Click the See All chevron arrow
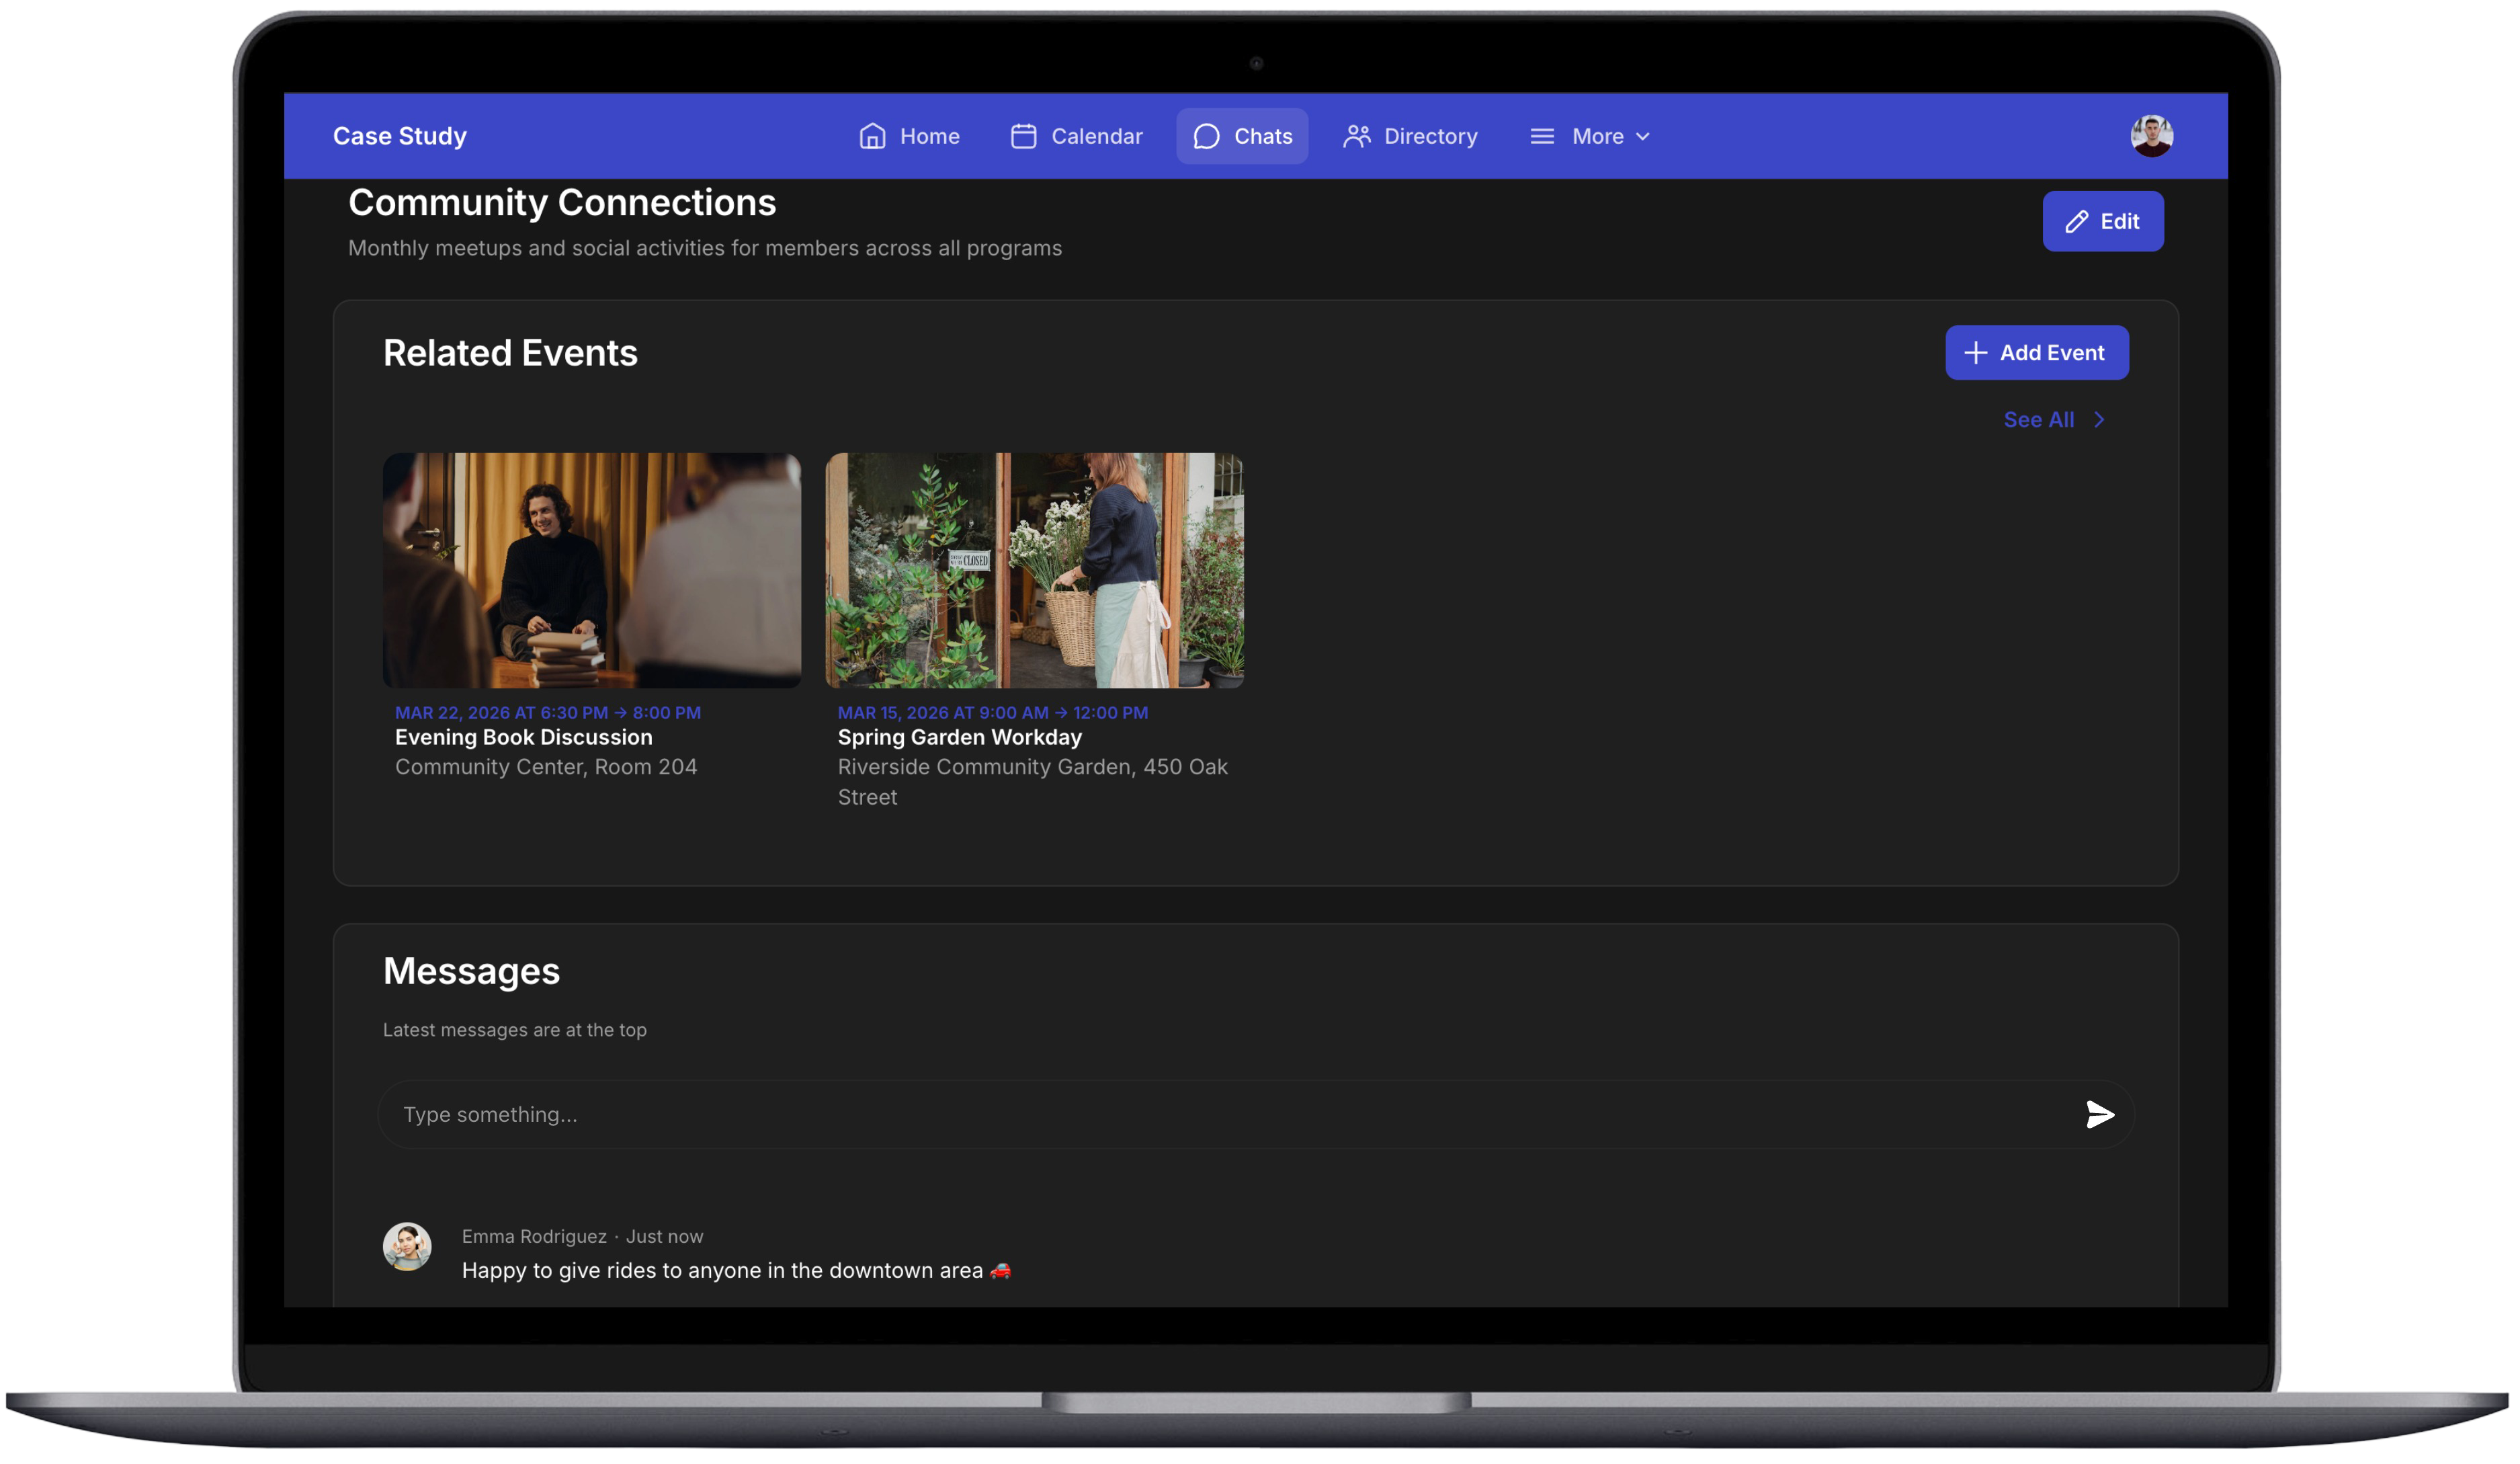The height and width of the screenshot is (1464, 2520). [x=2099, y=420]
